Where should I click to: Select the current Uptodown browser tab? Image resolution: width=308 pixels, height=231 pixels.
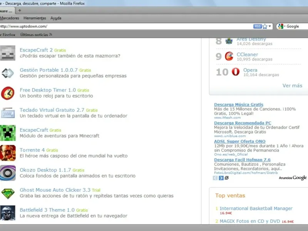point(7,11)
